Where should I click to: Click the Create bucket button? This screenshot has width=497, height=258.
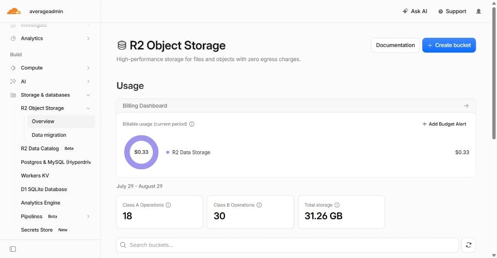tap(449, 45)
